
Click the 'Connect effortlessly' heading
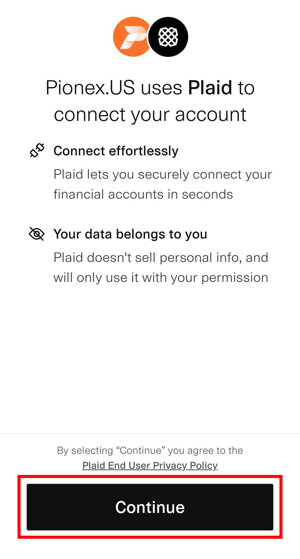tap(116, 151)
